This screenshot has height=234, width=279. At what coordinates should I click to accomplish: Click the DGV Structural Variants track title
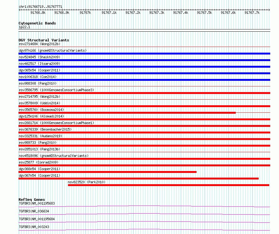[44, 40]
